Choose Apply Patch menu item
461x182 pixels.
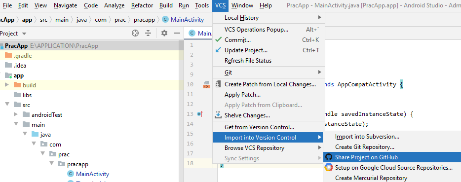[x=269, y=95]
